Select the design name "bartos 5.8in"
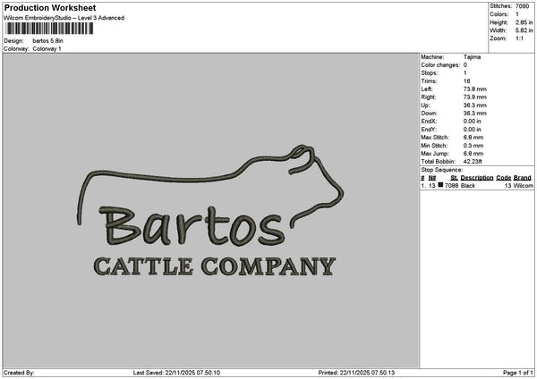This screenshot has width=537, height=379. tap(48, 41)
